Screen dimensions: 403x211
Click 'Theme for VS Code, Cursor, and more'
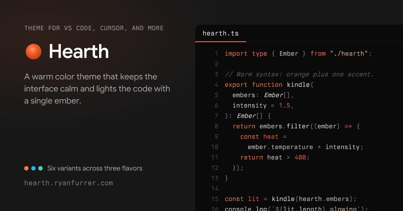(x=94, y=28)
